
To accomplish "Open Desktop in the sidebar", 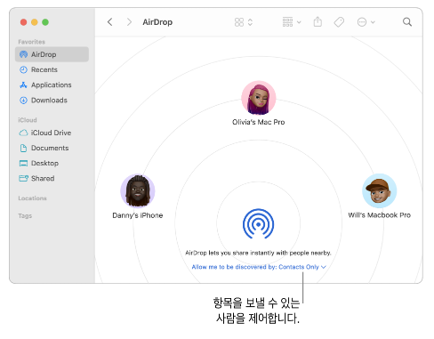I will coord(52,163).
